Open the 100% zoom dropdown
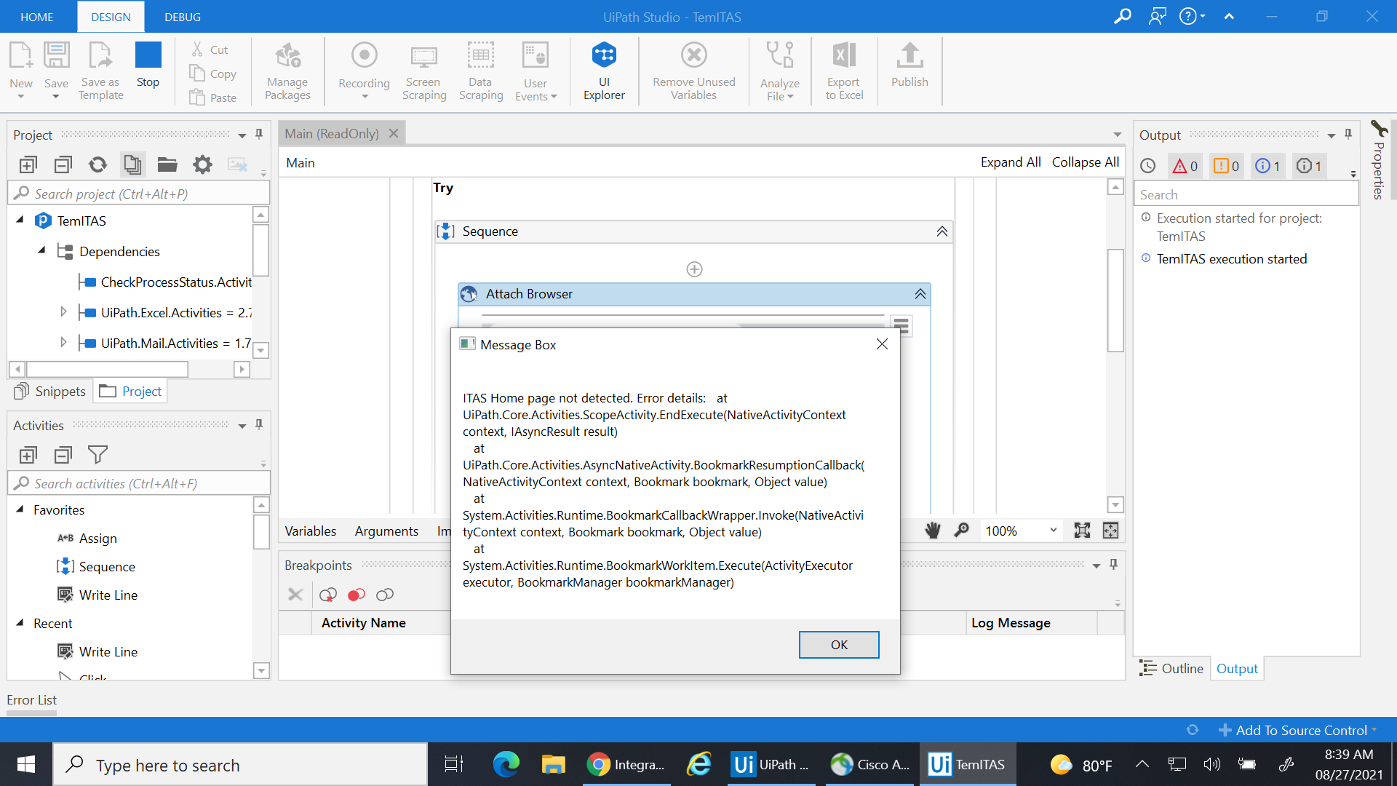This screenshot has height=786, width=1397. tap(1053, 531)
